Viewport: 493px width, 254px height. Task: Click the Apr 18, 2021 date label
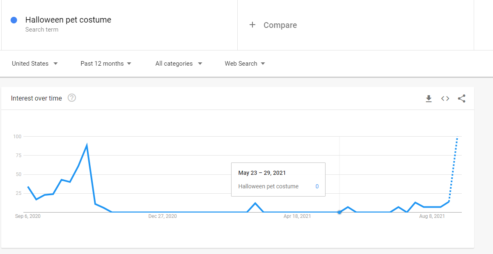[297, 216]
